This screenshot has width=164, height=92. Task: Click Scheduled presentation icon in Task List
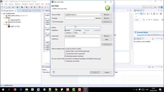144,14
